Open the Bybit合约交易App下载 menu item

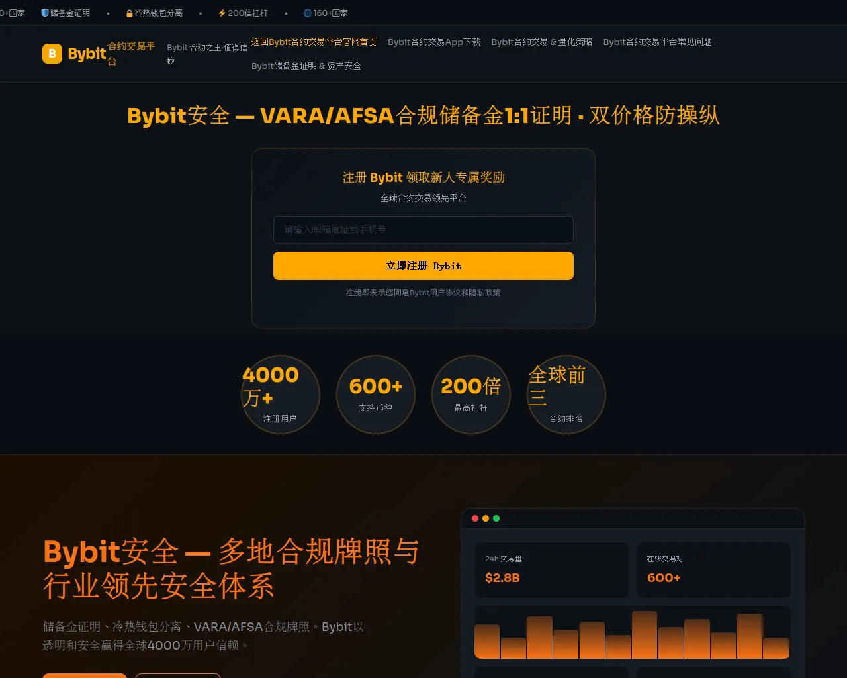click(x=434, y=42)
